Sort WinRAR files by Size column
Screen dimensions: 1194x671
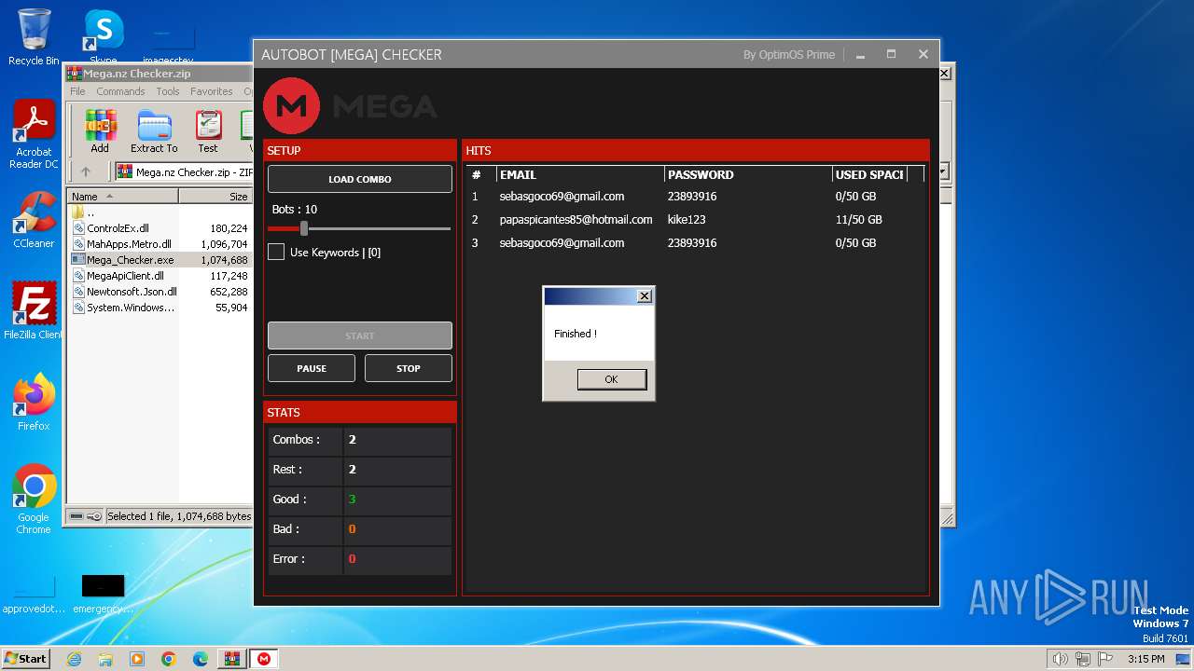point(215,197)
